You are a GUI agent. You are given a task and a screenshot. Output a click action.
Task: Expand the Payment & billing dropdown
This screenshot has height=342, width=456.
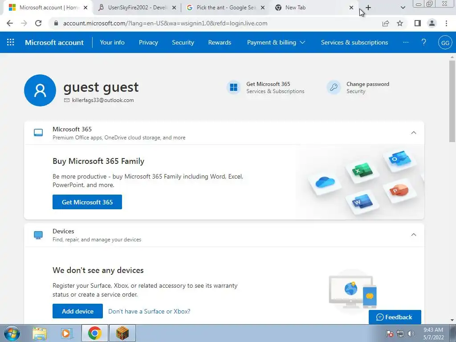coord(276,42)
